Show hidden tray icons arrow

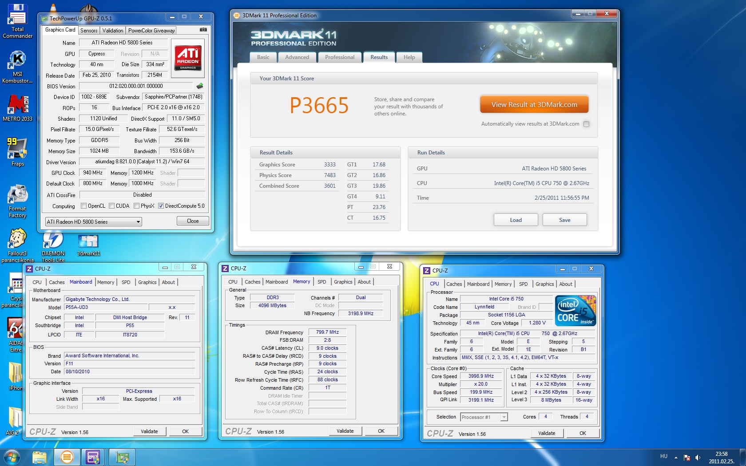[x=676, y=457]
